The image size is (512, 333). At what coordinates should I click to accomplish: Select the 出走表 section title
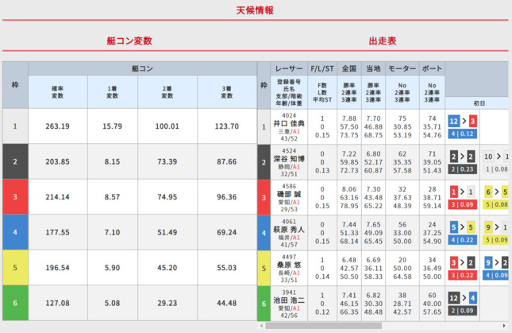point(383,41)
